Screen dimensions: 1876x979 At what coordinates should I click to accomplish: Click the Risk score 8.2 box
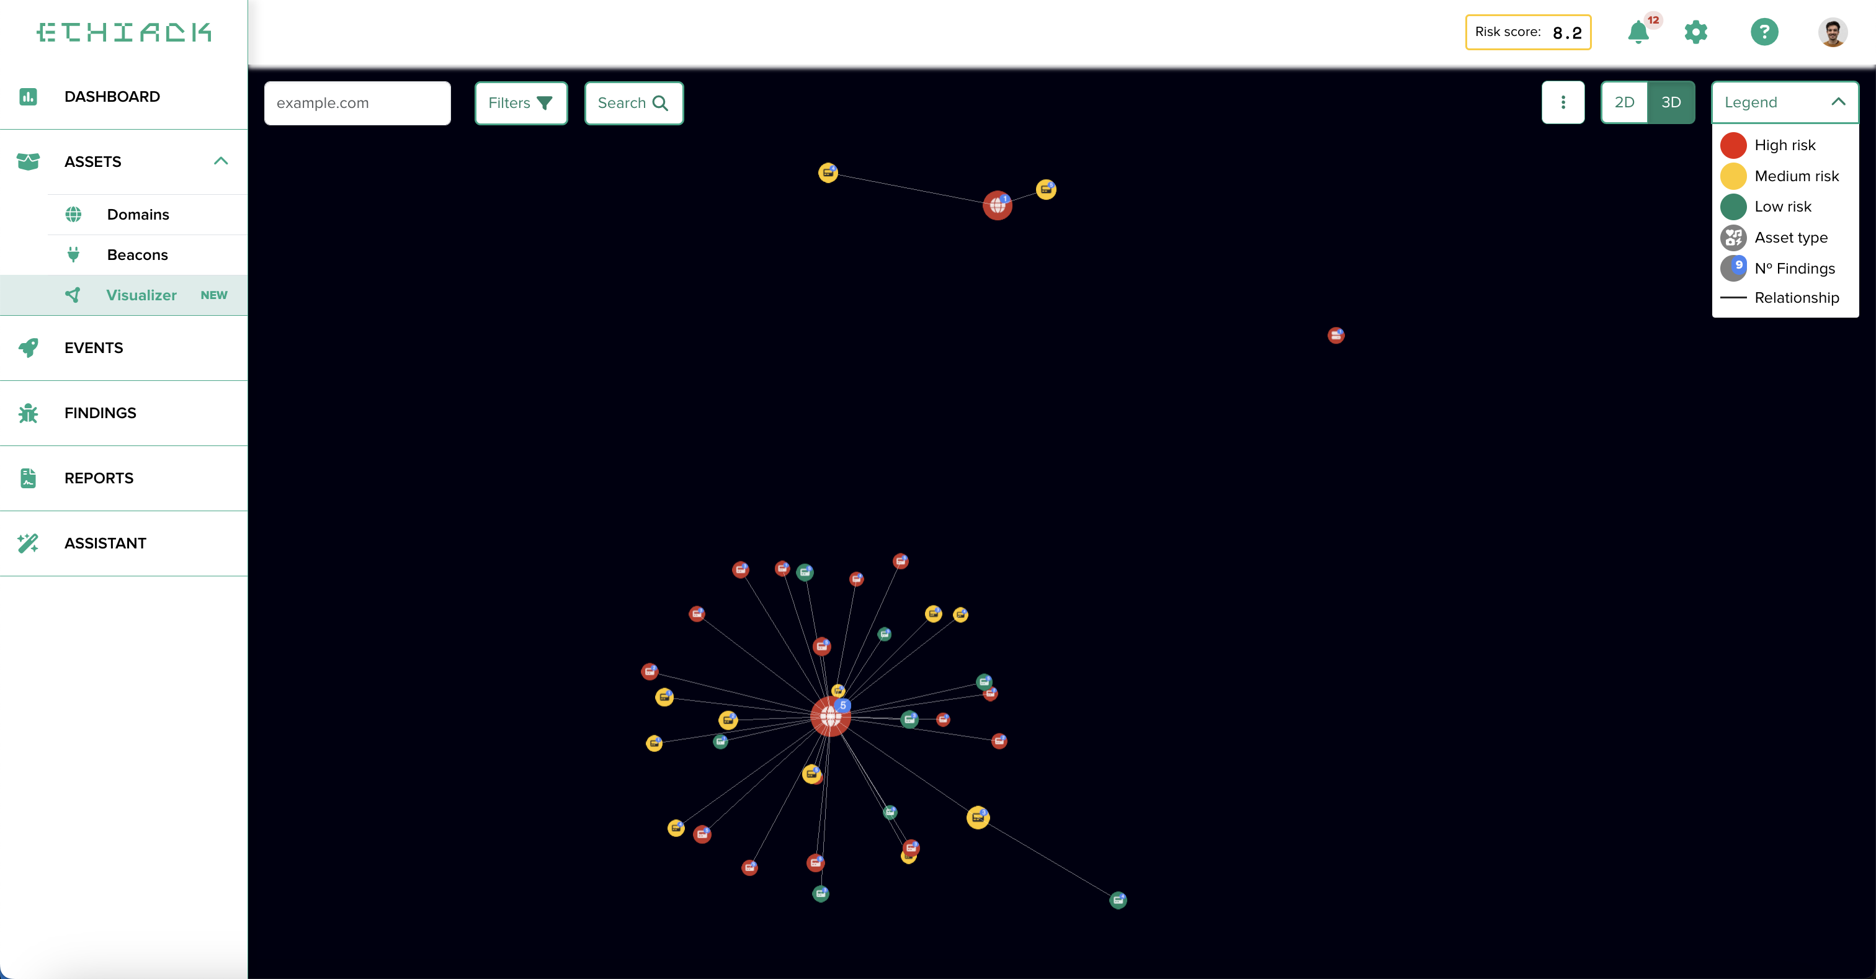[x=1528, y=32]
